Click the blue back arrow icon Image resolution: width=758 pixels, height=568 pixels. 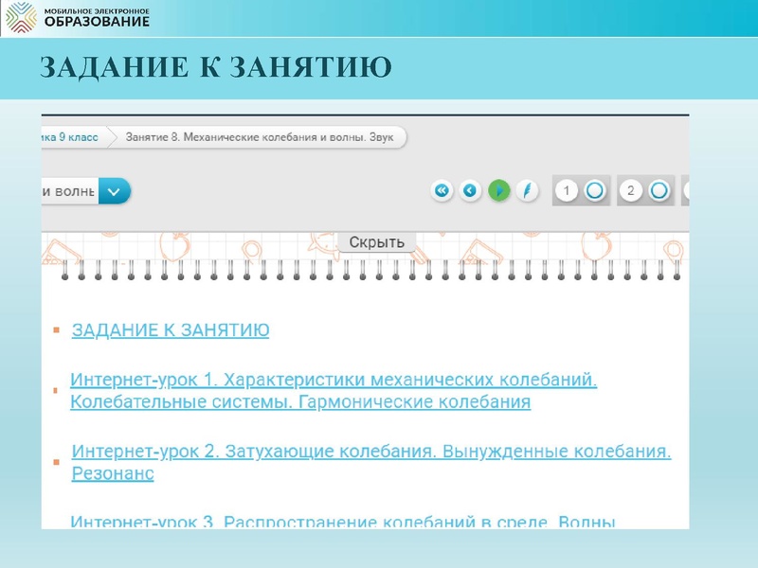click(x=468, y=189)
